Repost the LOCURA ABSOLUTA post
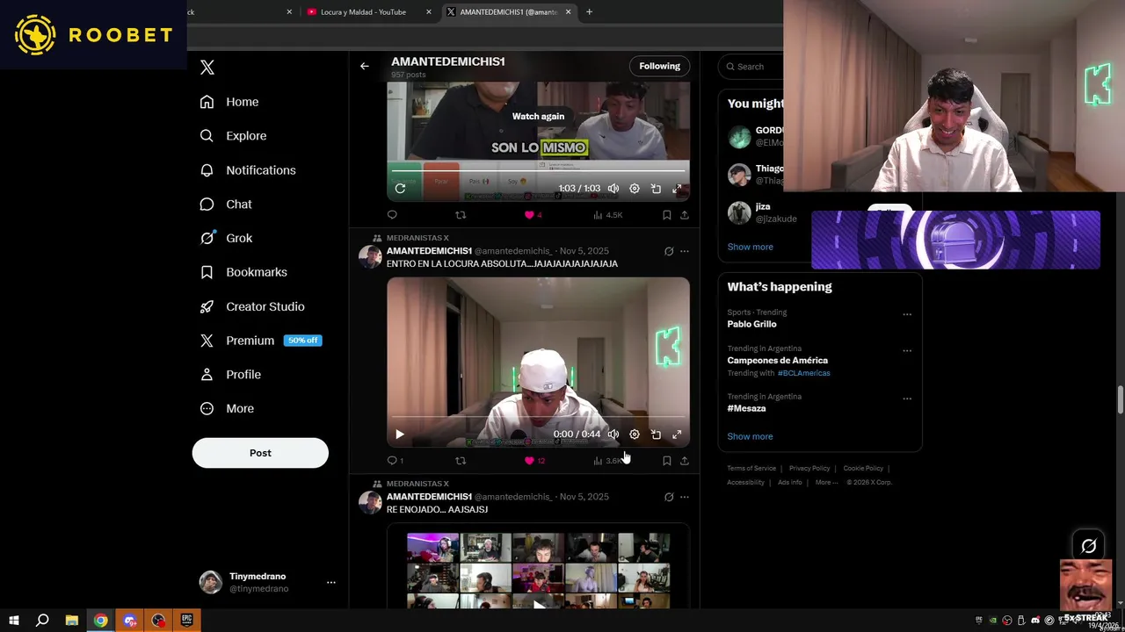 click(461, 461)
